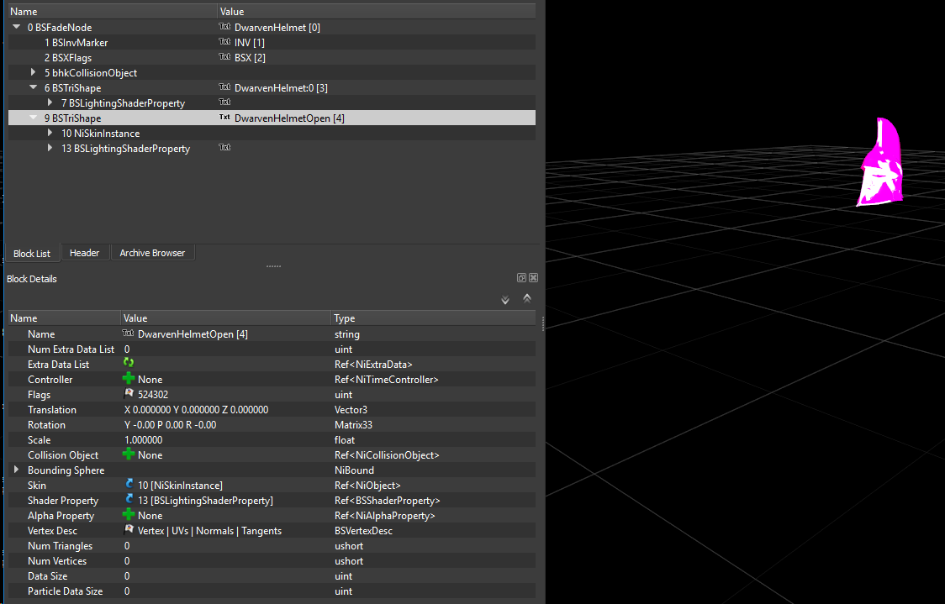
Task: Click the BSVertexDesc type cell
Action: [363, 531]
